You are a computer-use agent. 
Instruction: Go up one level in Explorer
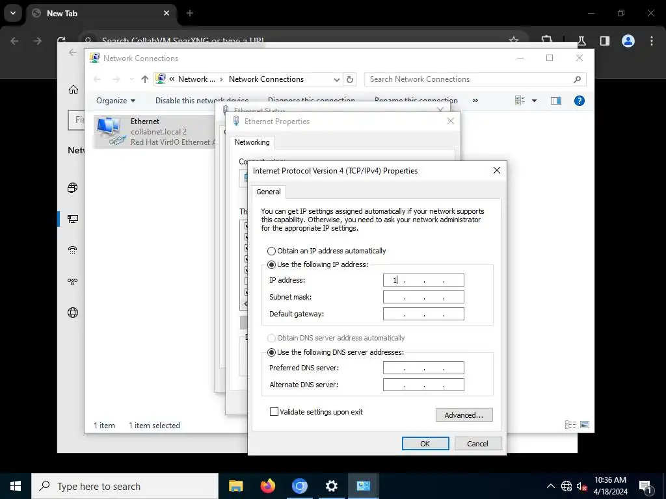click(145, 79)
